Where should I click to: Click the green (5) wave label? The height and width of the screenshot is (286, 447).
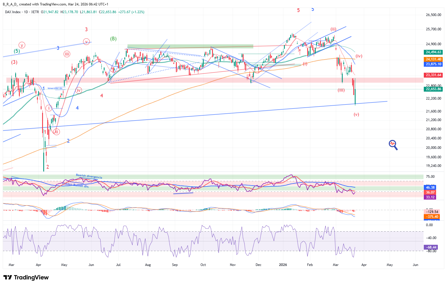pyautogui.click(x=17, y=51)
